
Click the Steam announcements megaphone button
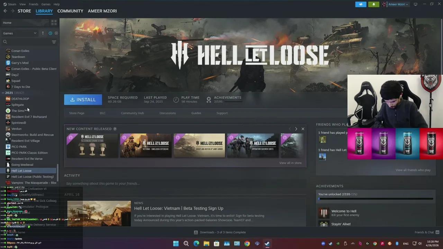361,4
